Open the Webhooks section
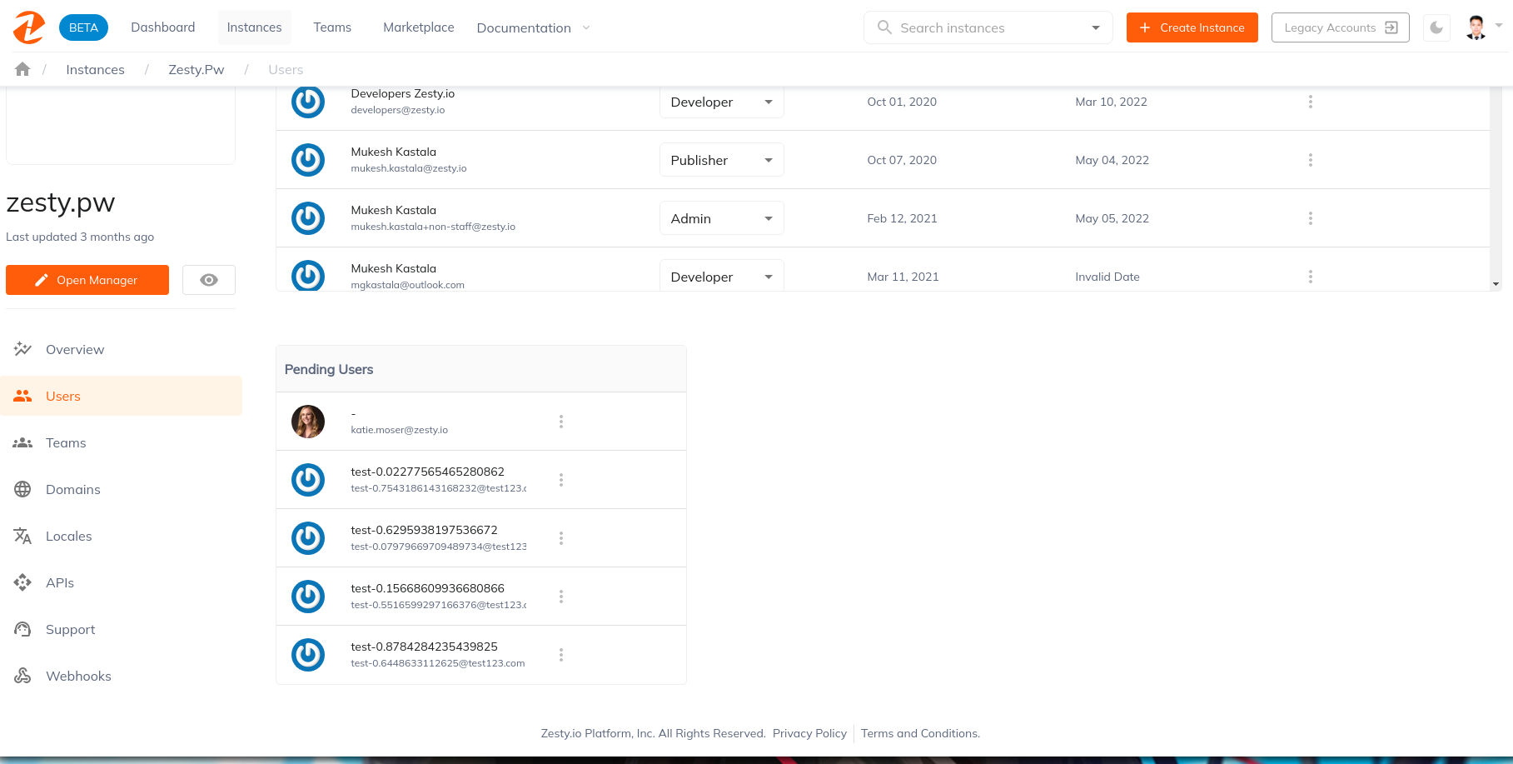 point(78,676)
